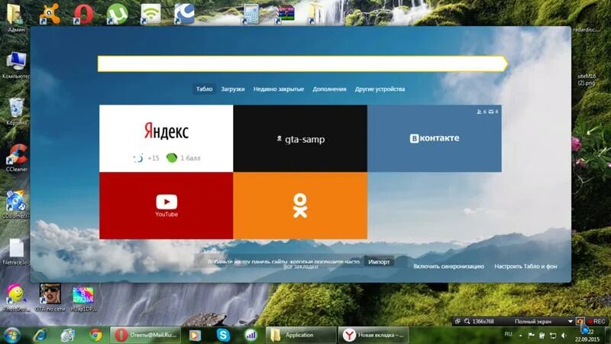The image size is (611, 344).
Task: Click the Все закладки link
Action: pos(300,267)
